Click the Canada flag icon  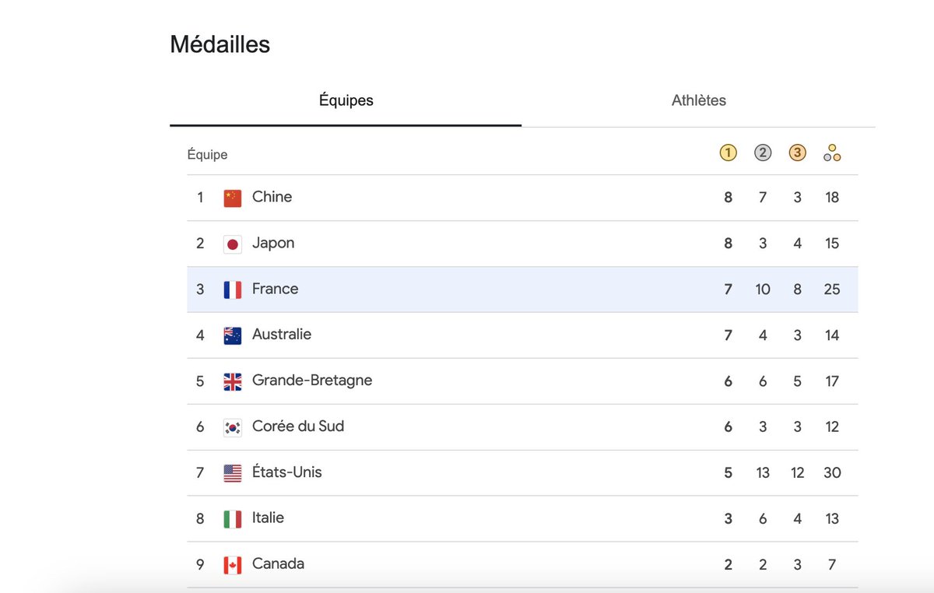233,565
